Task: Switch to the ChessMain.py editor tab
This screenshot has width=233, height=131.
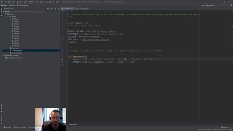Action: [68, 9]
